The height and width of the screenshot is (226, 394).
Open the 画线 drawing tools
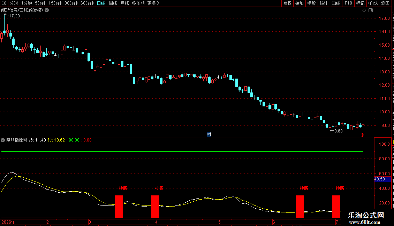tap(336, 3)
